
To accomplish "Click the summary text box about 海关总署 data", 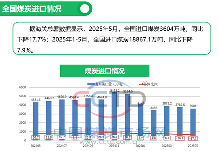I will (109, 38).
